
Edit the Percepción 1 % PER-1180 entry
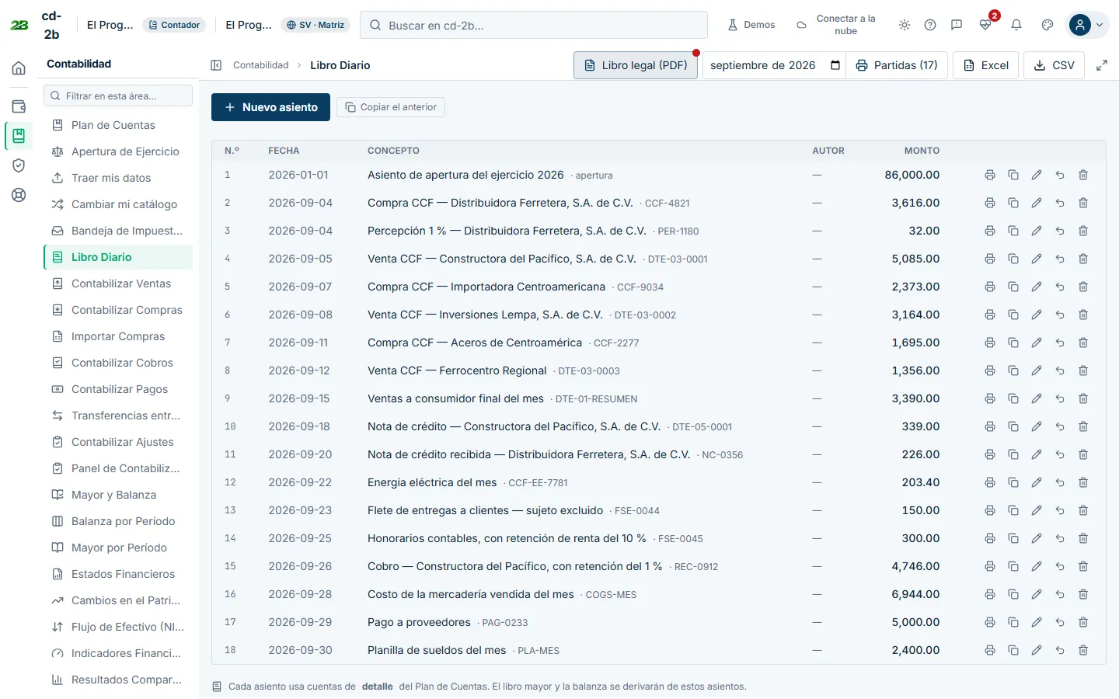tap(1037, 231)
